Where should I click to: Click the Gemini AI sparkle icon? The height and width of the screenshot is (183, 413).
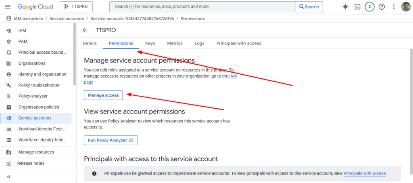tap(345, 7)
